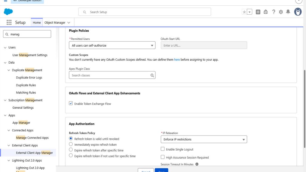Collapse Lightning Out 2.0 Apps node

click(9, 160)
